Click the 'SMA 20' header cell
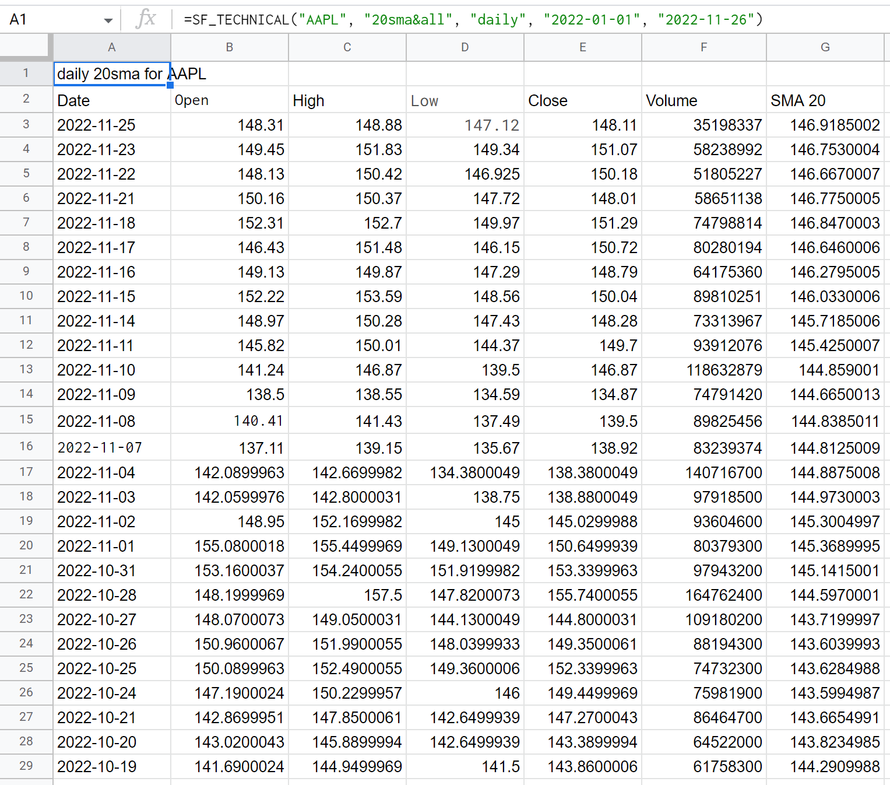Viewport: 890px width, 785px height. click(x=825, y=100)
